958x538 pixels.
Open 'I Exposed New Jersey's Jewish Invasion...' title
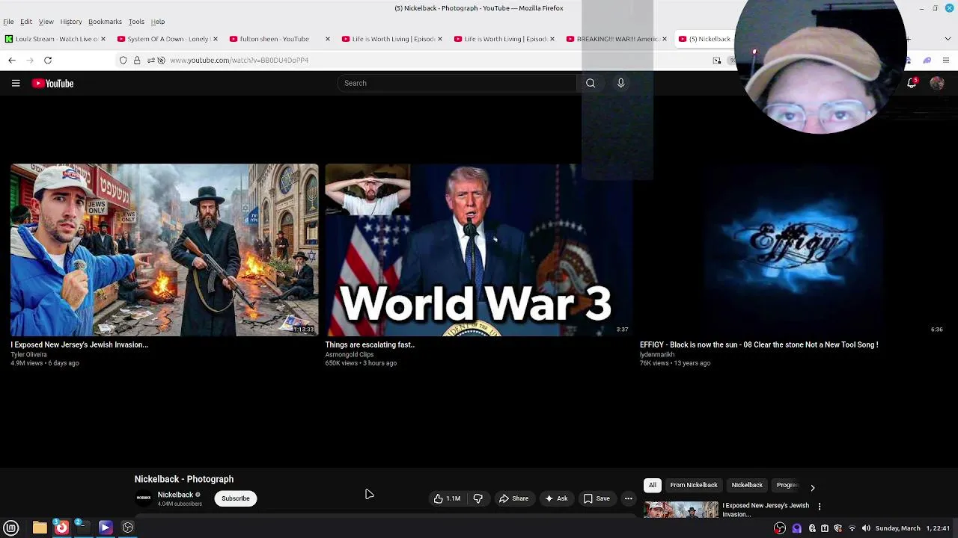pos(79,344)
